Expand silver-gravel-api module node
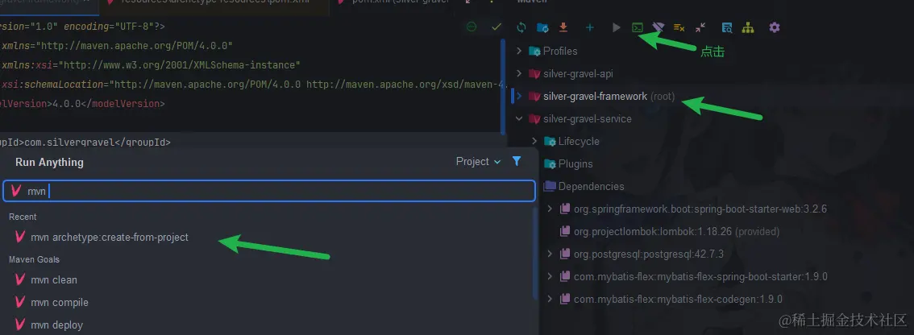Image resolution: width=914 pixels, height=335 pixels. [x=519, y=74]
